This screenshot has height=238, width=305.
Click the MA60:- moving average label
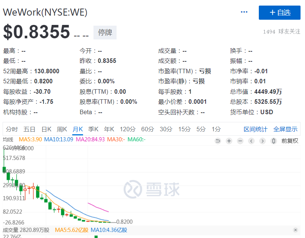pos(137,139)
